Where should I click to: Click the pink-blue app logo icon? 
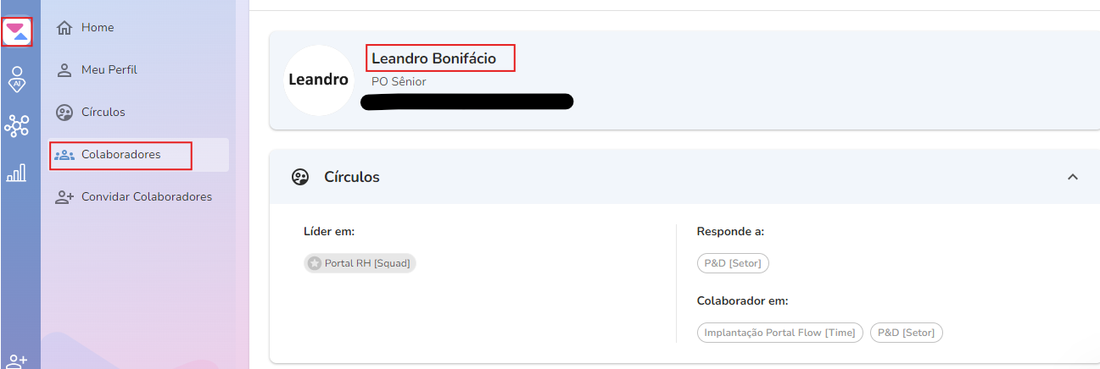(x=17, y=32)
